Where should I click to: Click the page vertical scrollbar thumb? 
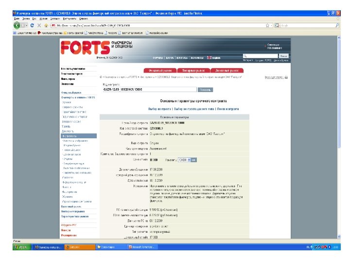(339, 94)
